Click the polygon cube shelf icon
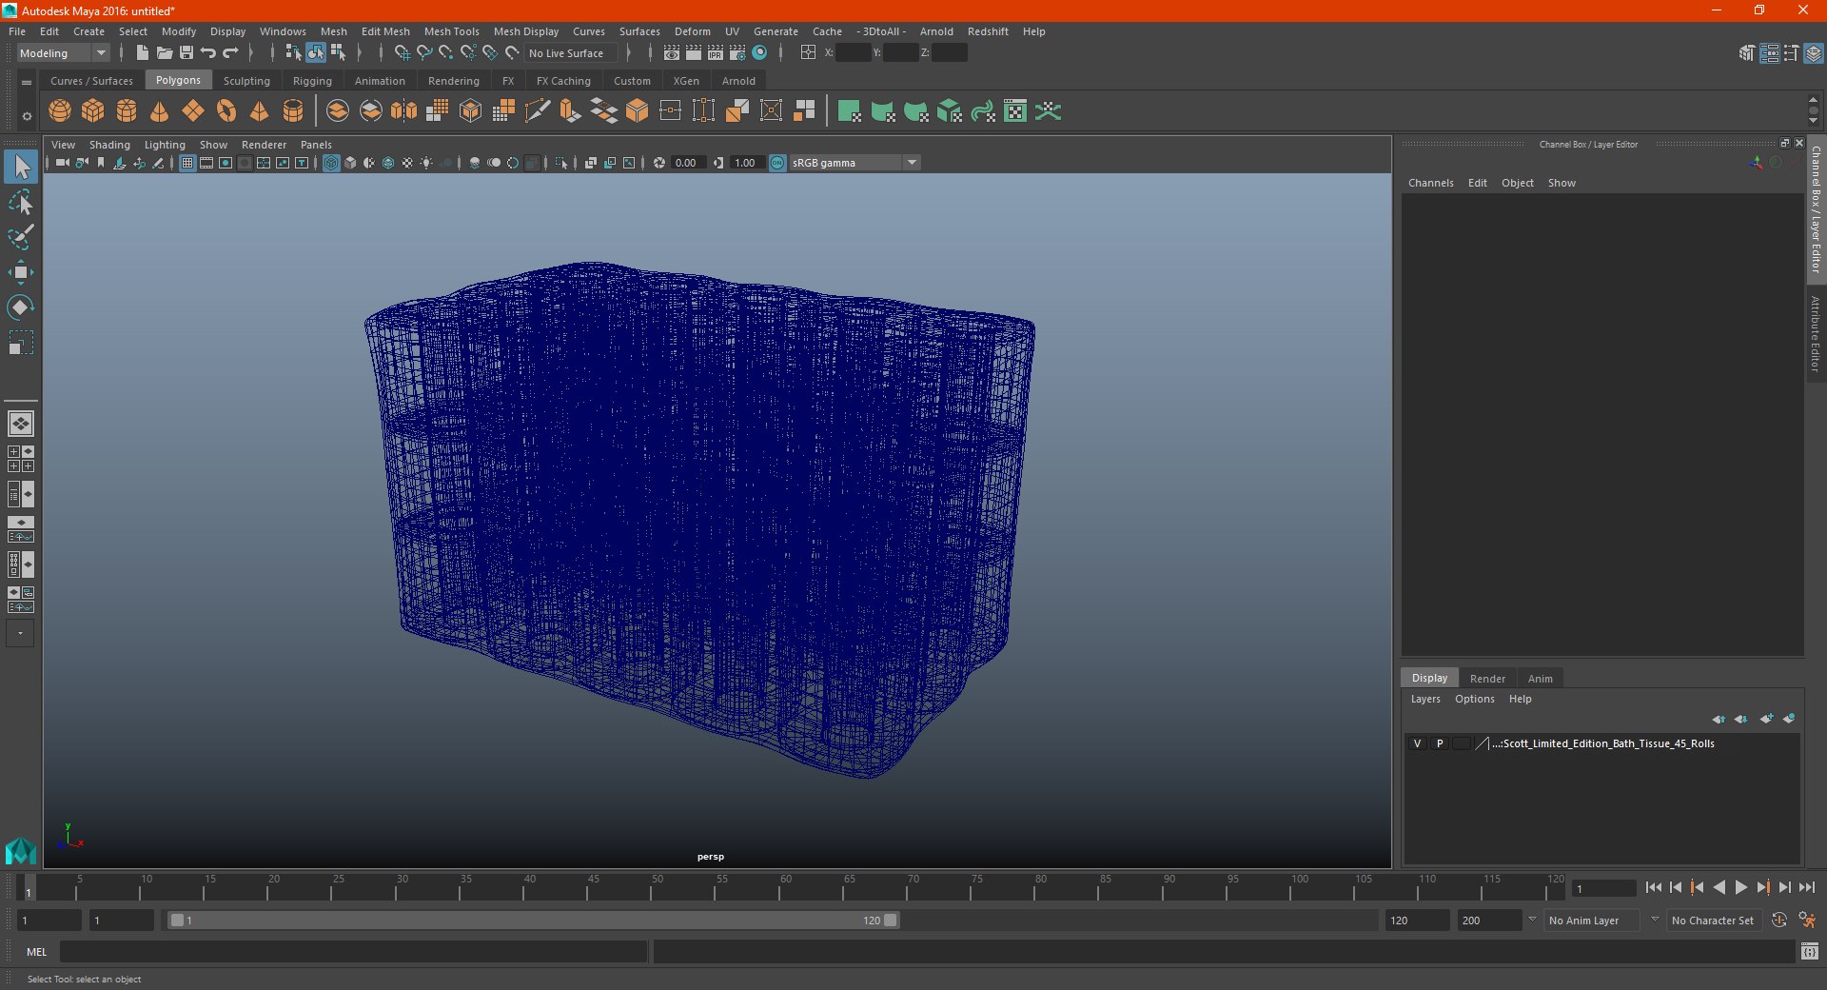Viewport: 1827px width, 990px height. [x=93, y=111]
